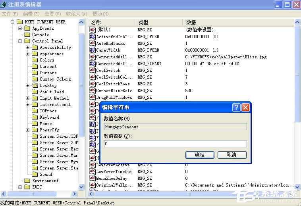Expand the Accessibility tree node
Image resolution: width=301 pixels, height=206 pixels.
(27, 47)
